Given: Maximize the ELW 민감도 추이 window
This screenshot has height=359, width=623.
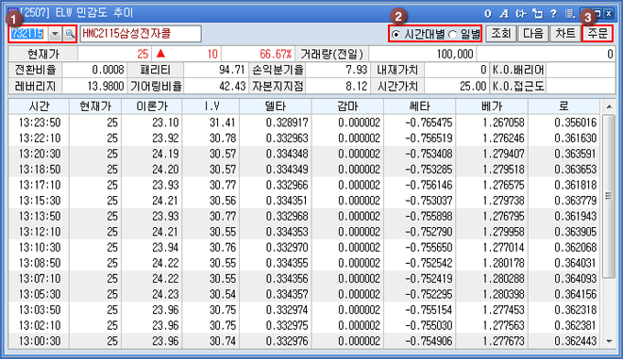Looking at the screenshot, I should [597, 14].
